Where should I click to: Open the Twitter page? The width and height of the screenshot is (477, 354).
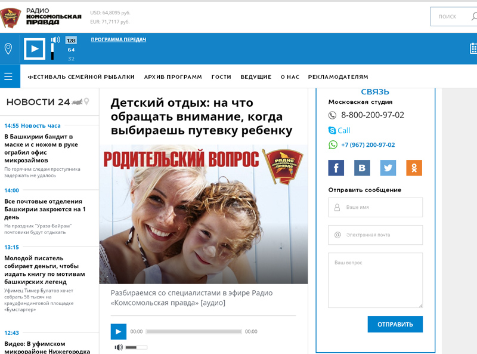(x=388, y=168)
